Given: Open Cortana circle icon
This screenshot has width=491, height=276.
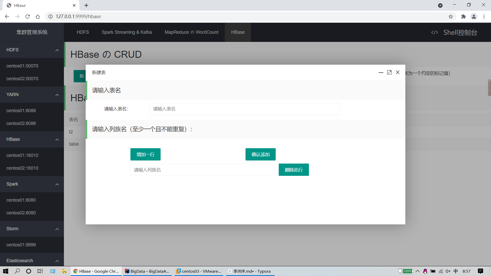Looking at the screenshot, I should coord(29,271).
